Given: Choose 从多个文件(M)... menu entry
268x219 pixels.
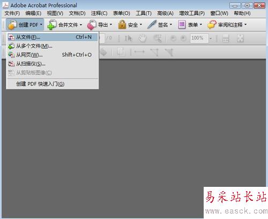Looking at the screenshot, I should (53, 46).
